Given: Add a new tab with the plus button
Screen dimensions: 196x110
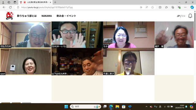Looking at the screenshot, I should tap(55, 2).
